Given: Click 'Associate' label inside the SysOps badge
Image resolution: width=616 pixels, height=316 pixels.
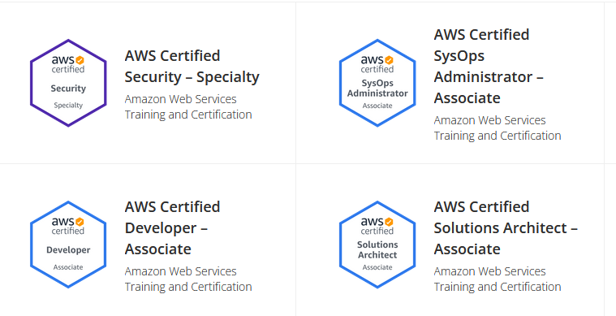Looking at the screenshot, I should pos(377,106).
